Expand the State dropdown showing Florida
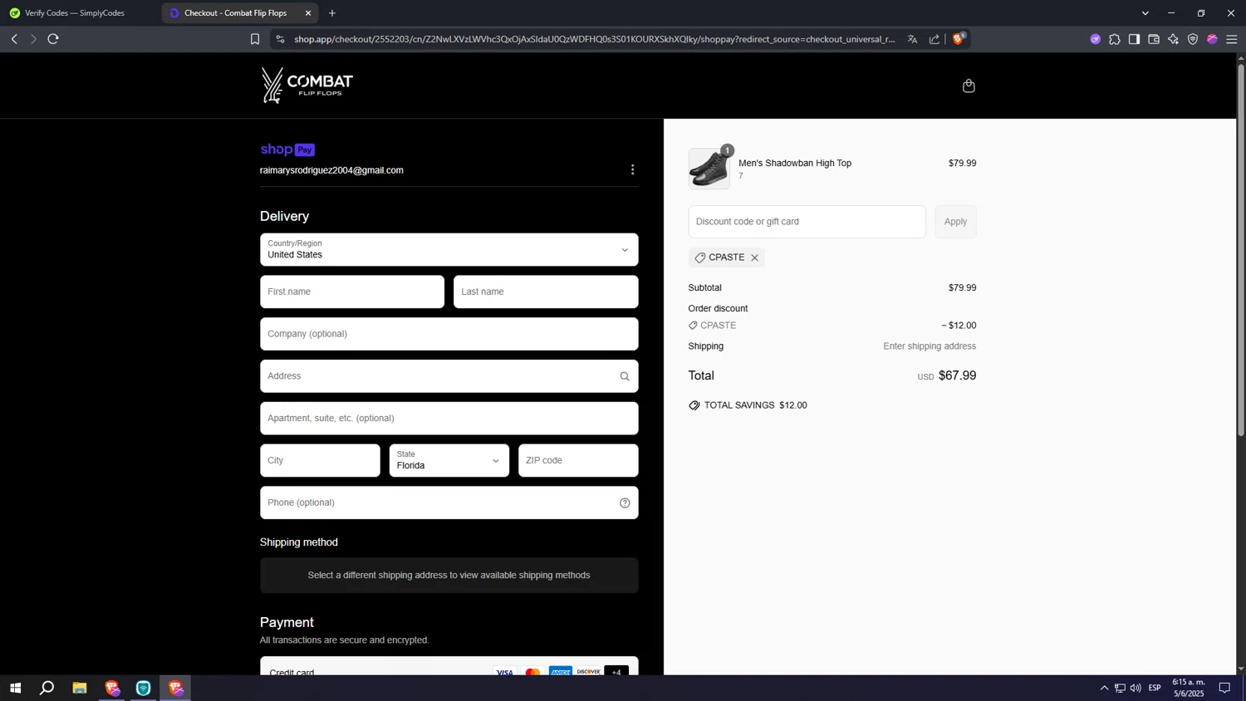The width and height of the screenshot is (1246, 701). click(449, 461)
